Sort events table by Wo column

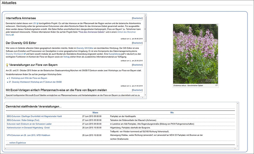[172, 112]
